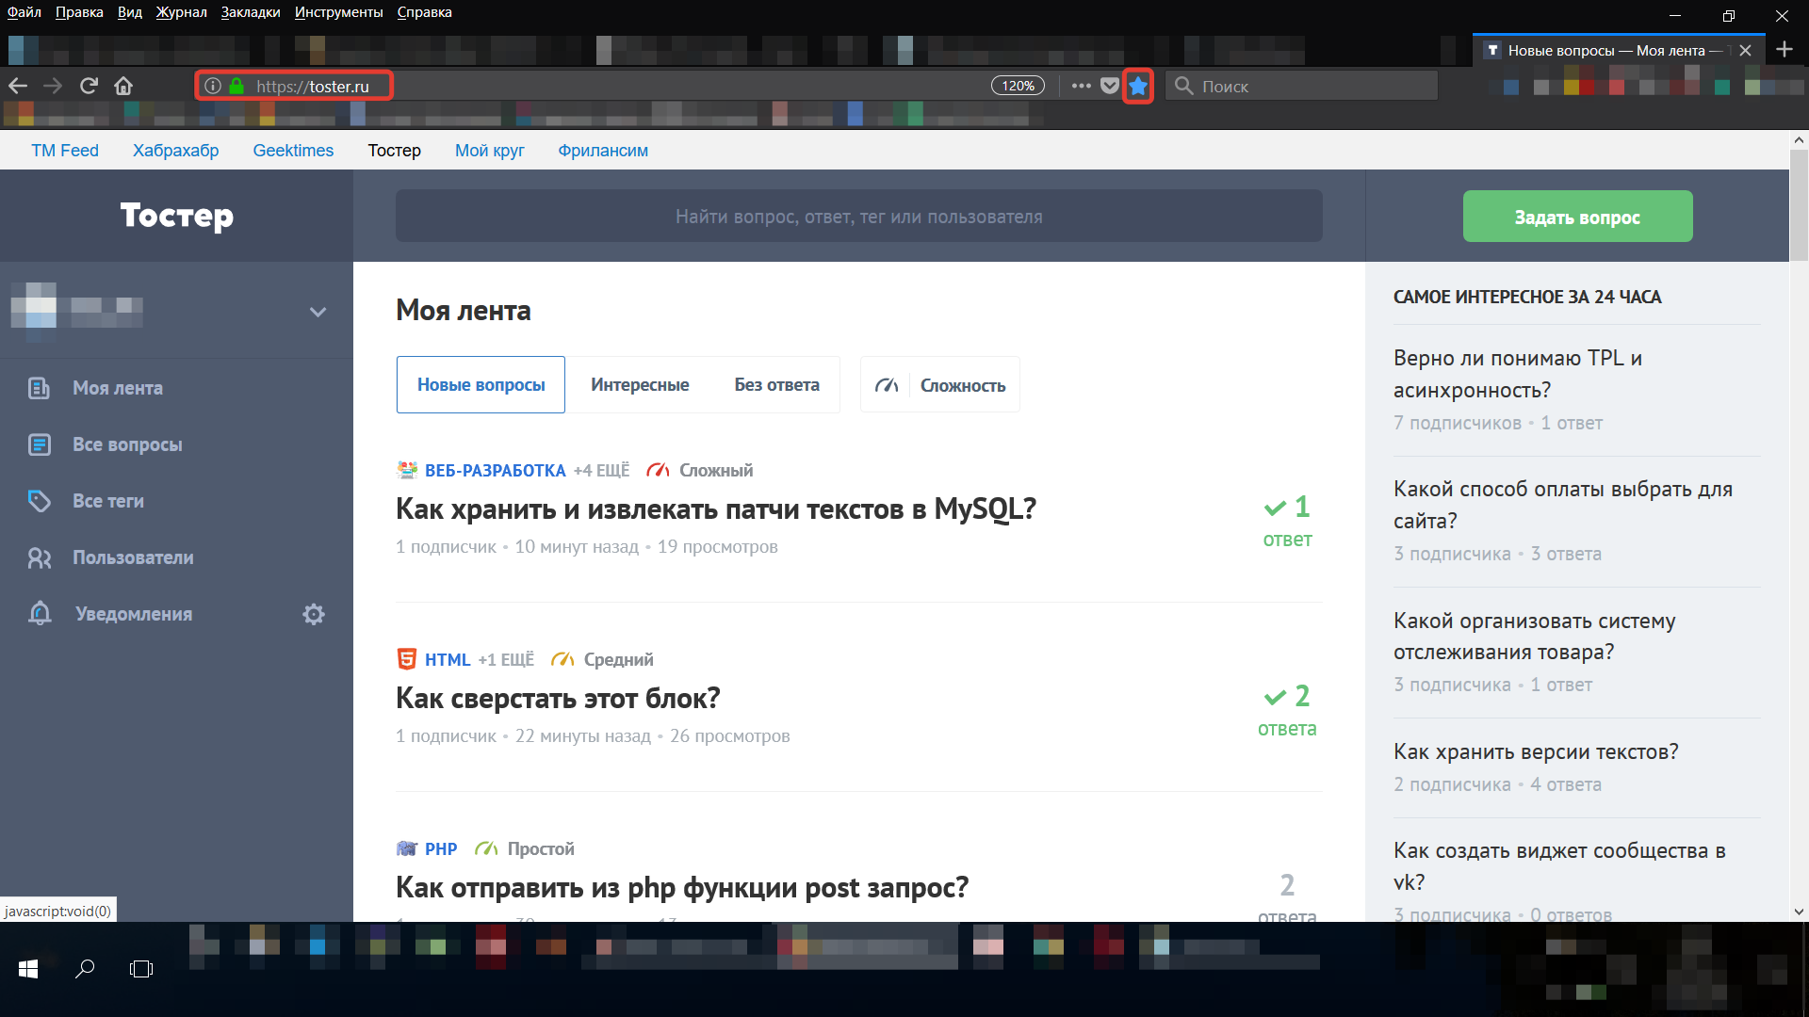
Task: Click the HTML tag icon
Action: (x=406, y=659)
